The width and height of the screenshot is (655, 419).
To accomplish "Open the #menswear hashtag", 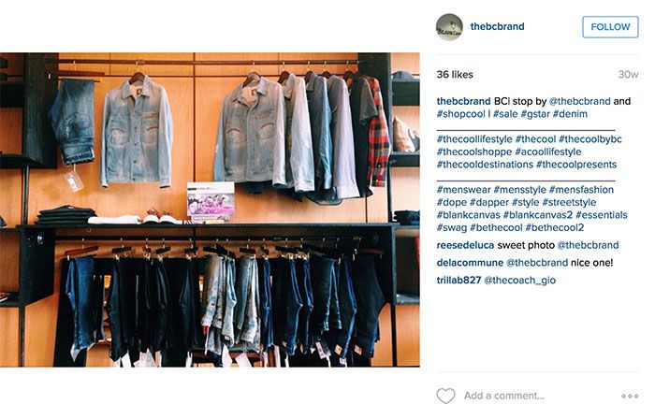I will click(464, 190).
